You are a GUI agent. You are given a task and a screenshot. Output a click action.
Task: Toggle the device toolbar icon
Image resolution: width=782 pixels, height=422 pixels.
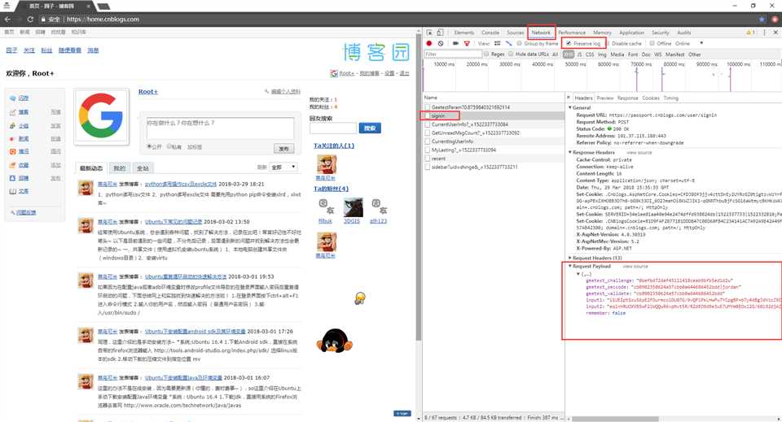[441, 33]
